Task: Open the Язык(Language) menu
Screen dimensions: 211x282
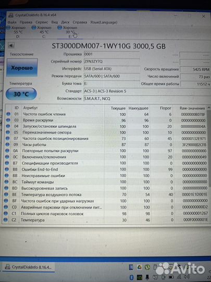Action: (104, 22)
